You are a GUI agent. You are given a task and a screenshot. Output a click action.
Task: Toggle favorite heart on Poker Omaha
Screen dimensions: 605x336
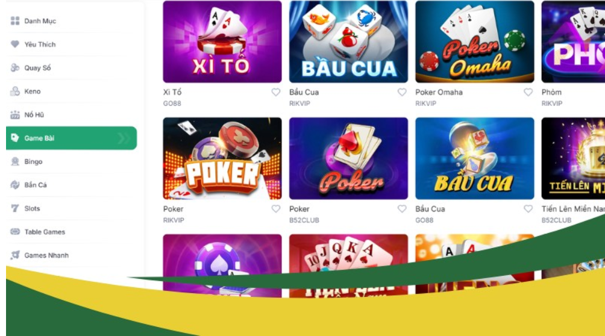[x=528, y=92]
